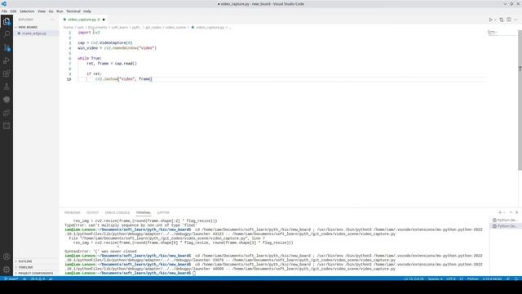Click the terminal input prompt line
This screenshot has width=522, height=294.
click(x=130, y=273)
